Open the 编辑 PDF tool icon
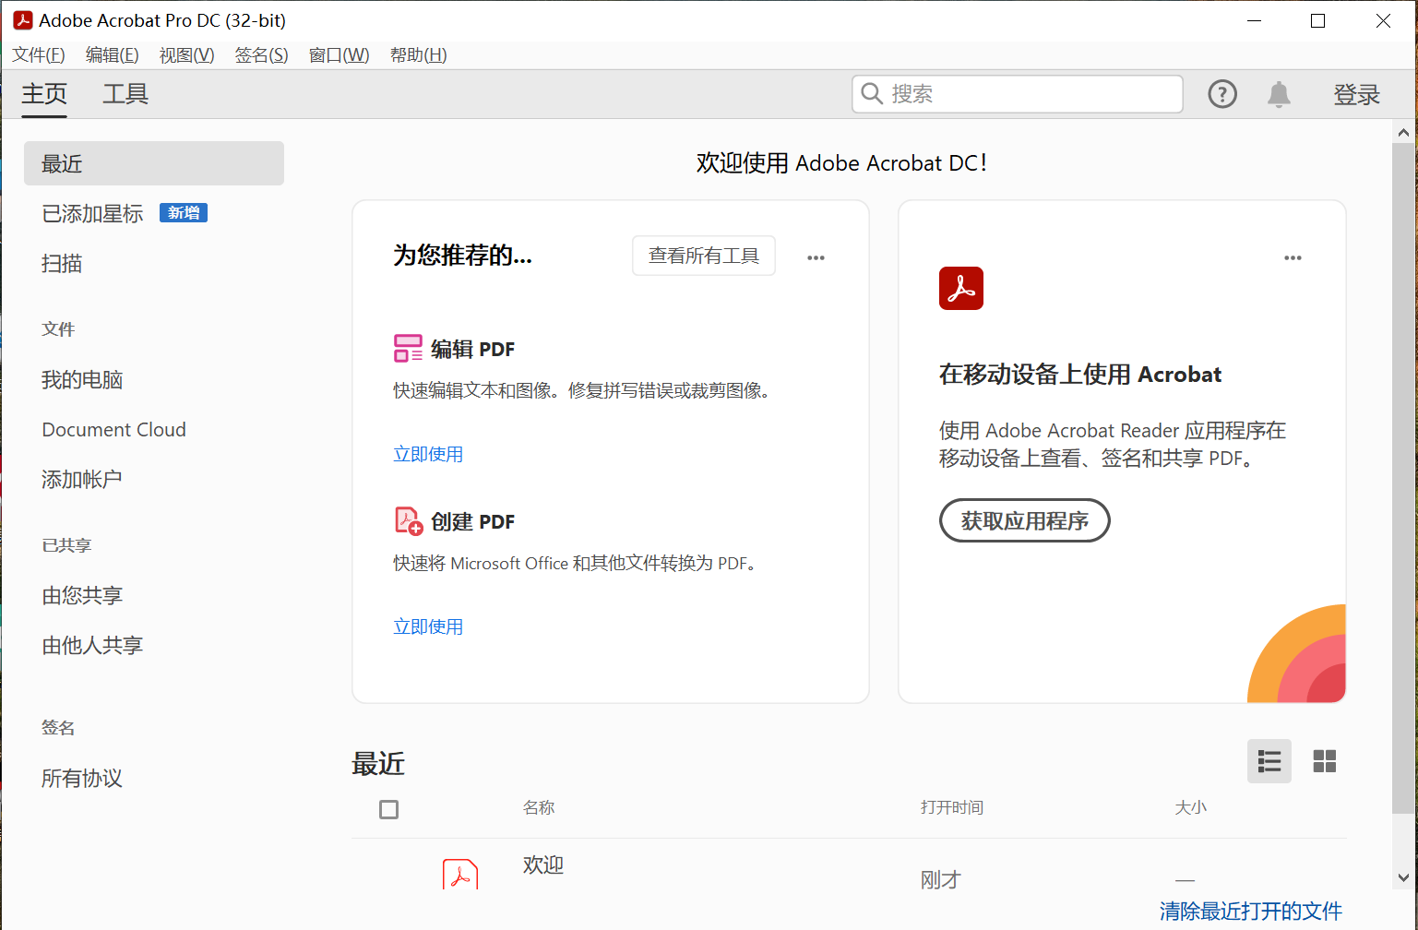Screen dimensions: 1418x930 [408, 348]
